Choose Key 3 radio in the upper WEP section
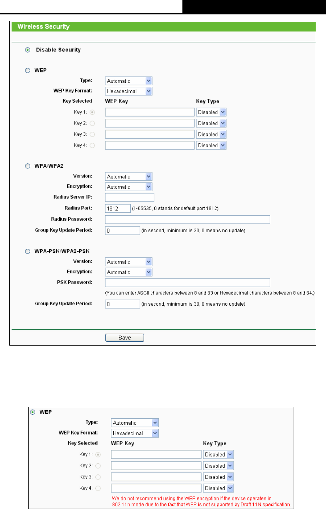Viewport: 326px width, 509px height. (92, 134)
